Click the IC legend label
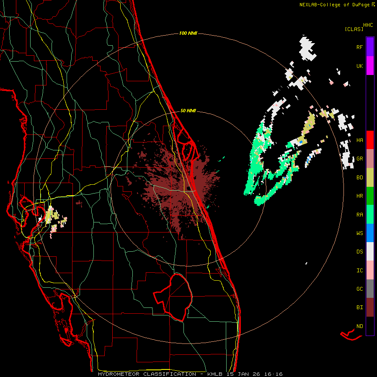 click(x=359, y=271)
